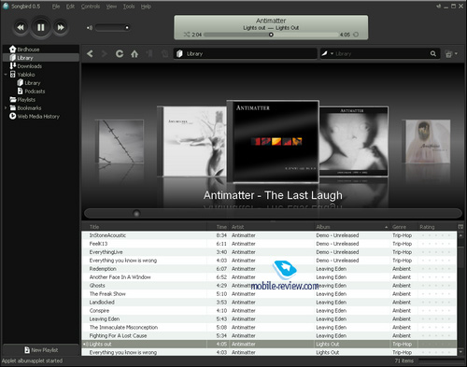This screenshot has width=467, height=367.
Task: Navigate back with the left arrow
Action: point(90,54)
